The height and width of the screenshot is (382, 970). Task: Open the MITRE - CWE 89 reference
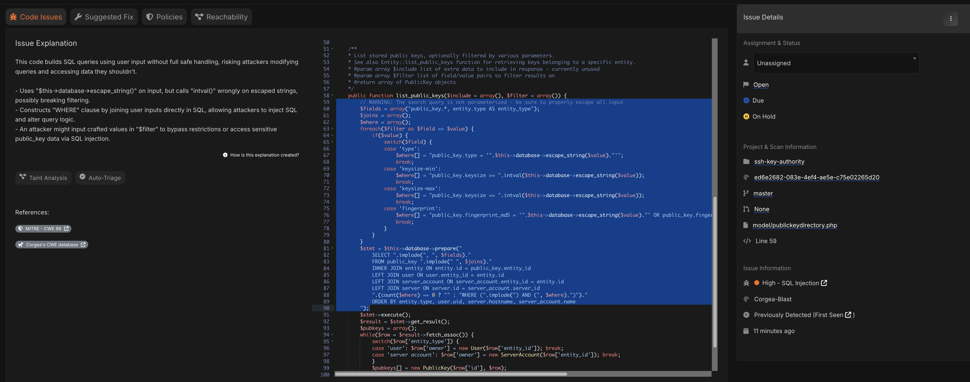pos(43,229)
